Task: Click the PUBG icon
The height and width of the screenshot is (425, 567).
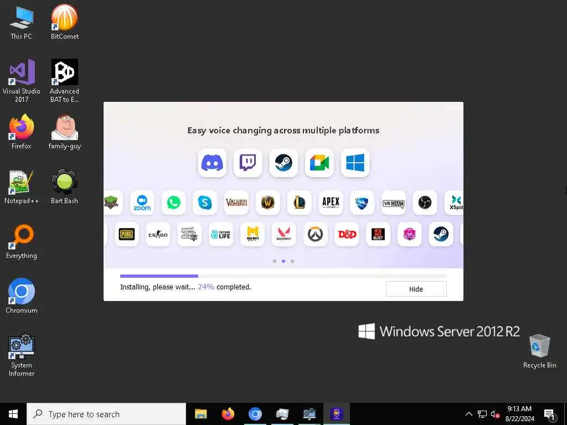Action: click(x=127, y=234)
